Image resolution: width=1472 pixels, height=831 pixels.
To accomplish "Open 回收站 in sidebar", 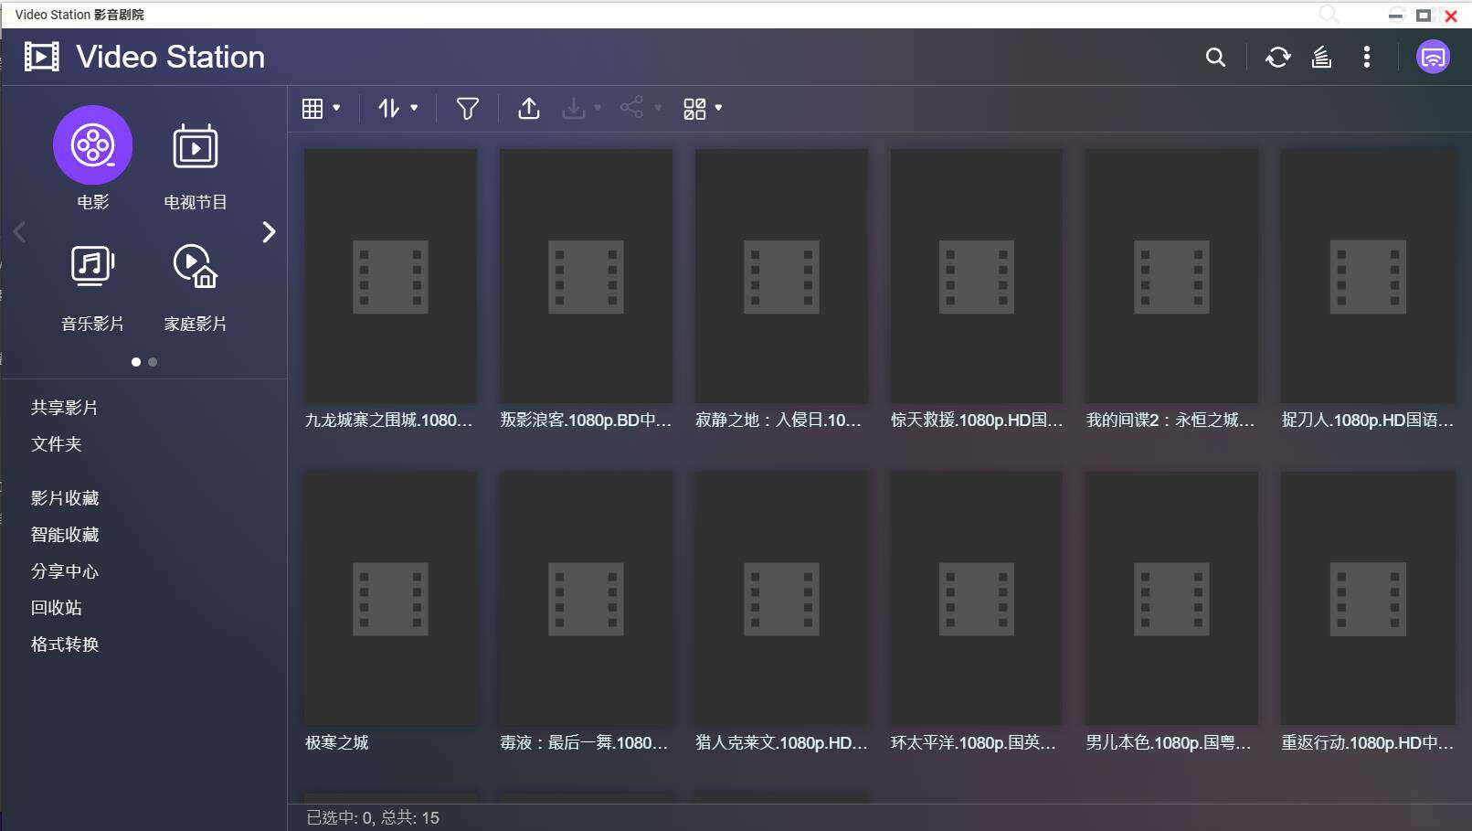I will 57,608.
